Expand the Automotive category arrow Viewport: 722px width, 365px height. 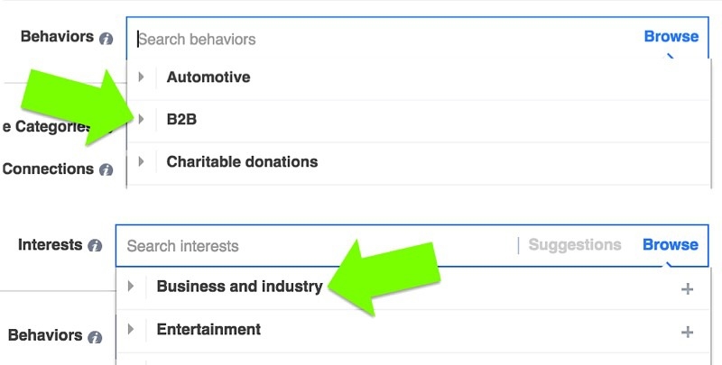[x=142, y=77]
